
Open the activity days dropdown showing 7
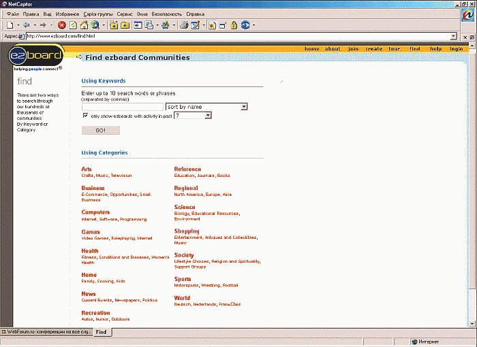click(208, 116)
